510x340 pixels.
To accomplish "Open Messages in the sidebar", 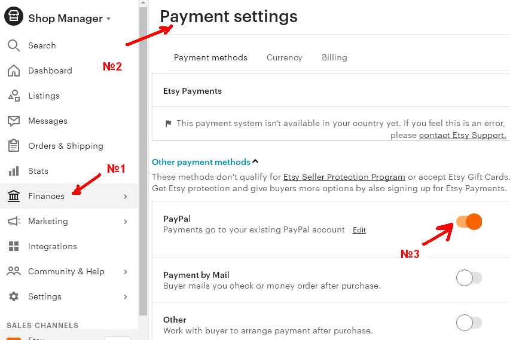I will [69, 121].
